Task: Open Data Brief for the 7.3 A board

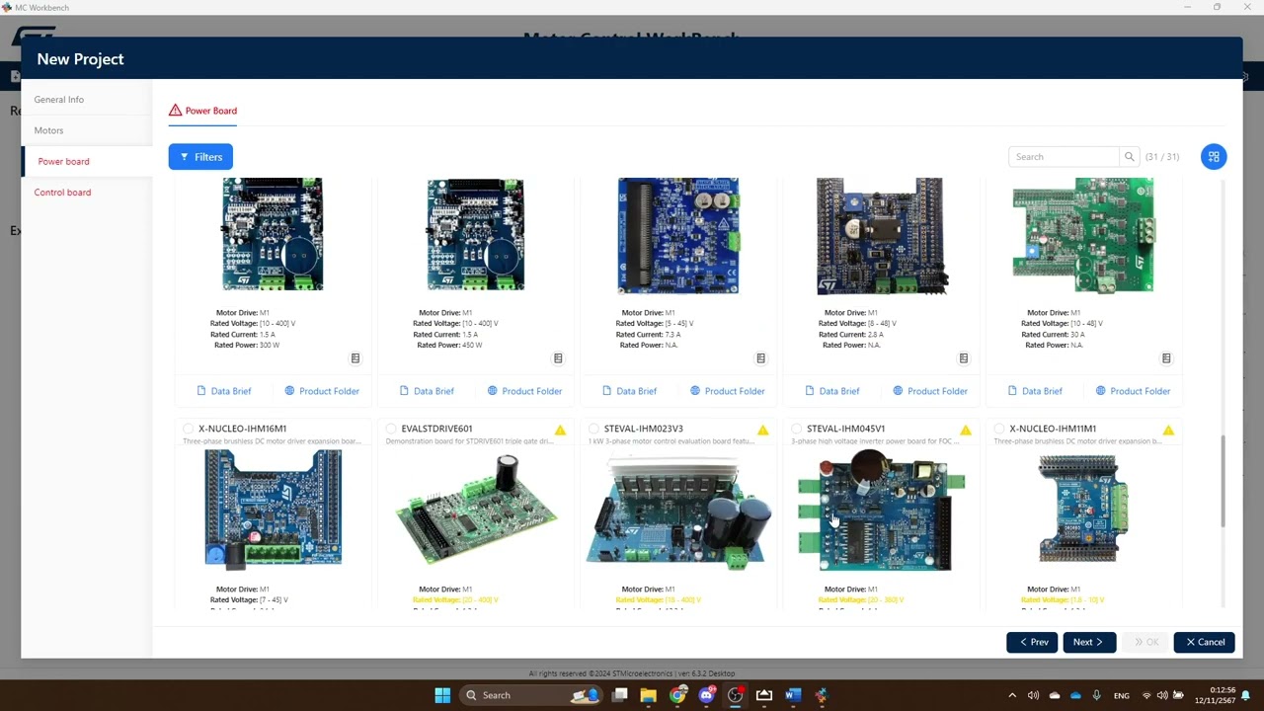Action: [629, 391]
